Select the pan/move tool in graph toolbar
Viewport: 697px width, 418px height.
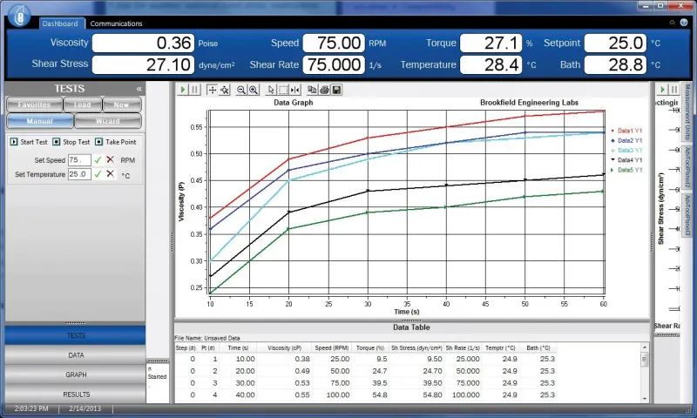pyautogui.click(x=213, y=90)
